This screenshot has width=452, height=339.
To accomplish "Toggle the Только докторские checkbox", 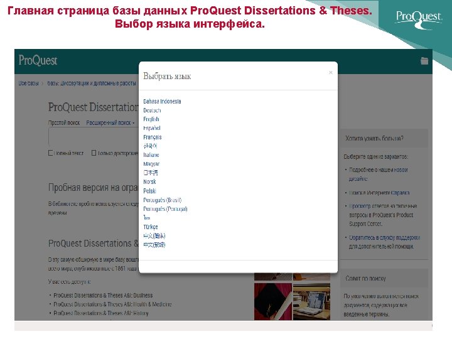I will pos(94,153).
